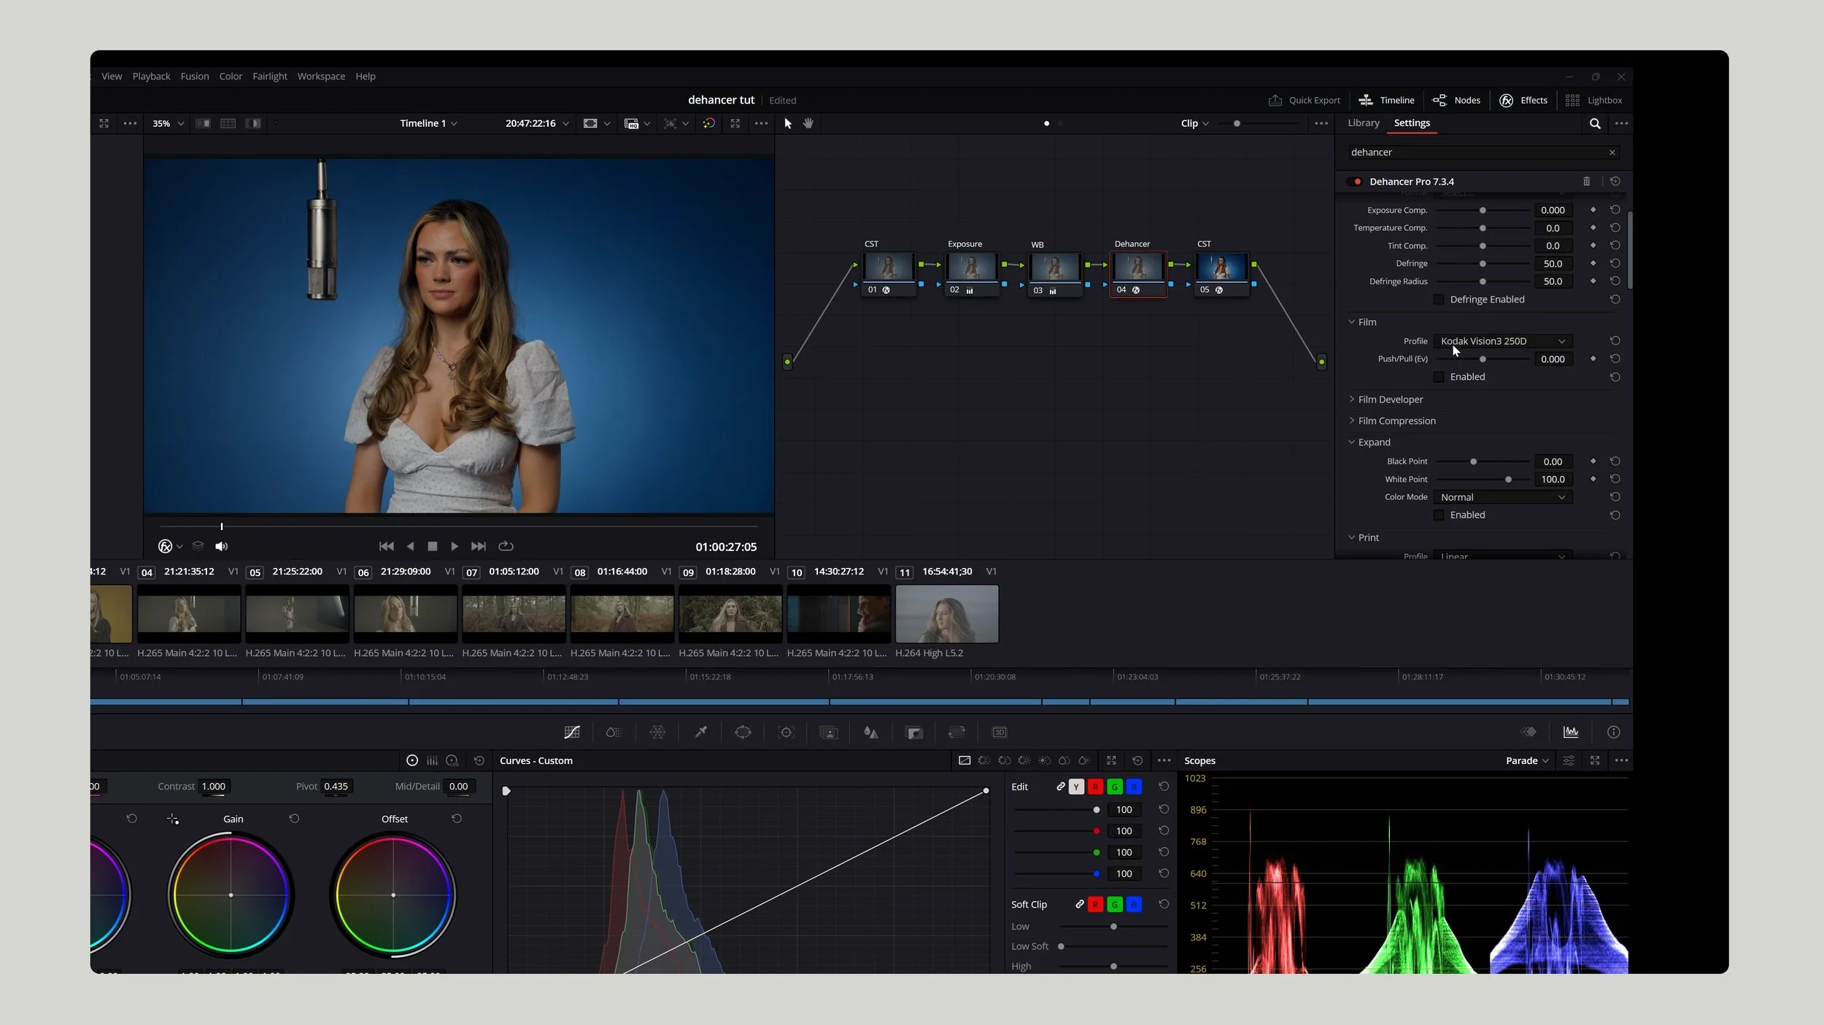Viewport: 1824px width, 1025px height.
Task: Tick the Film section Enabled checkbox
Action: pos(1439,377)
